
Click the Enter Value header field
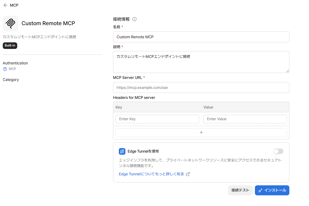pyautogui.click(x=245, y=119)
